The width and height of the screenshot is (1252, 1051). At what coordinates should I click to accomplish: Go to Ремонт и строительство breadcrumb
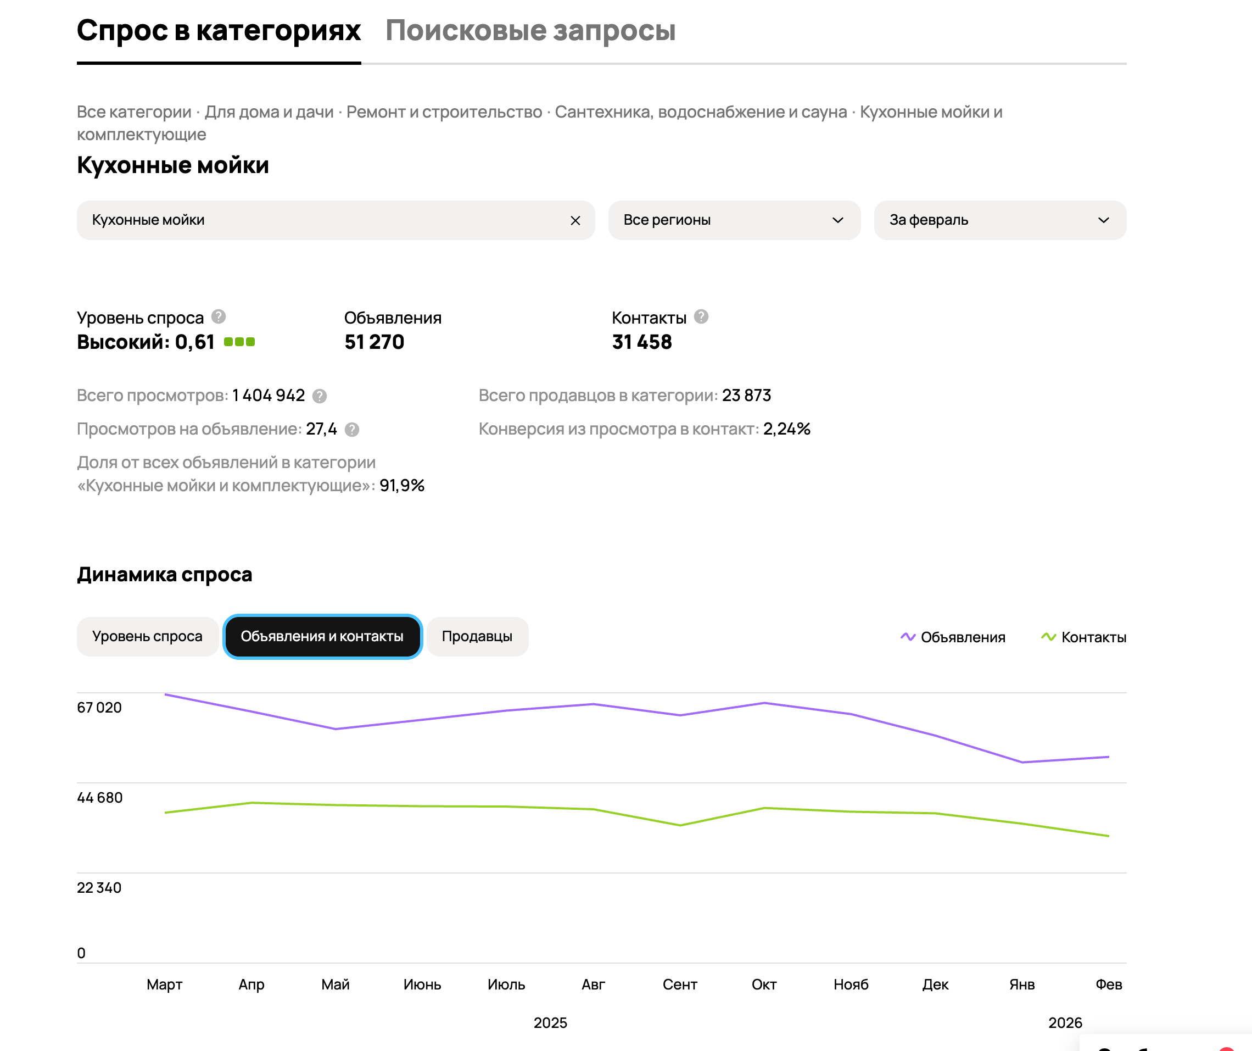pos(444,112)
